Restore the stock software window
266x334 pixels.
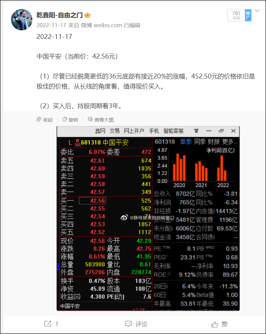[x=221, y=131]
